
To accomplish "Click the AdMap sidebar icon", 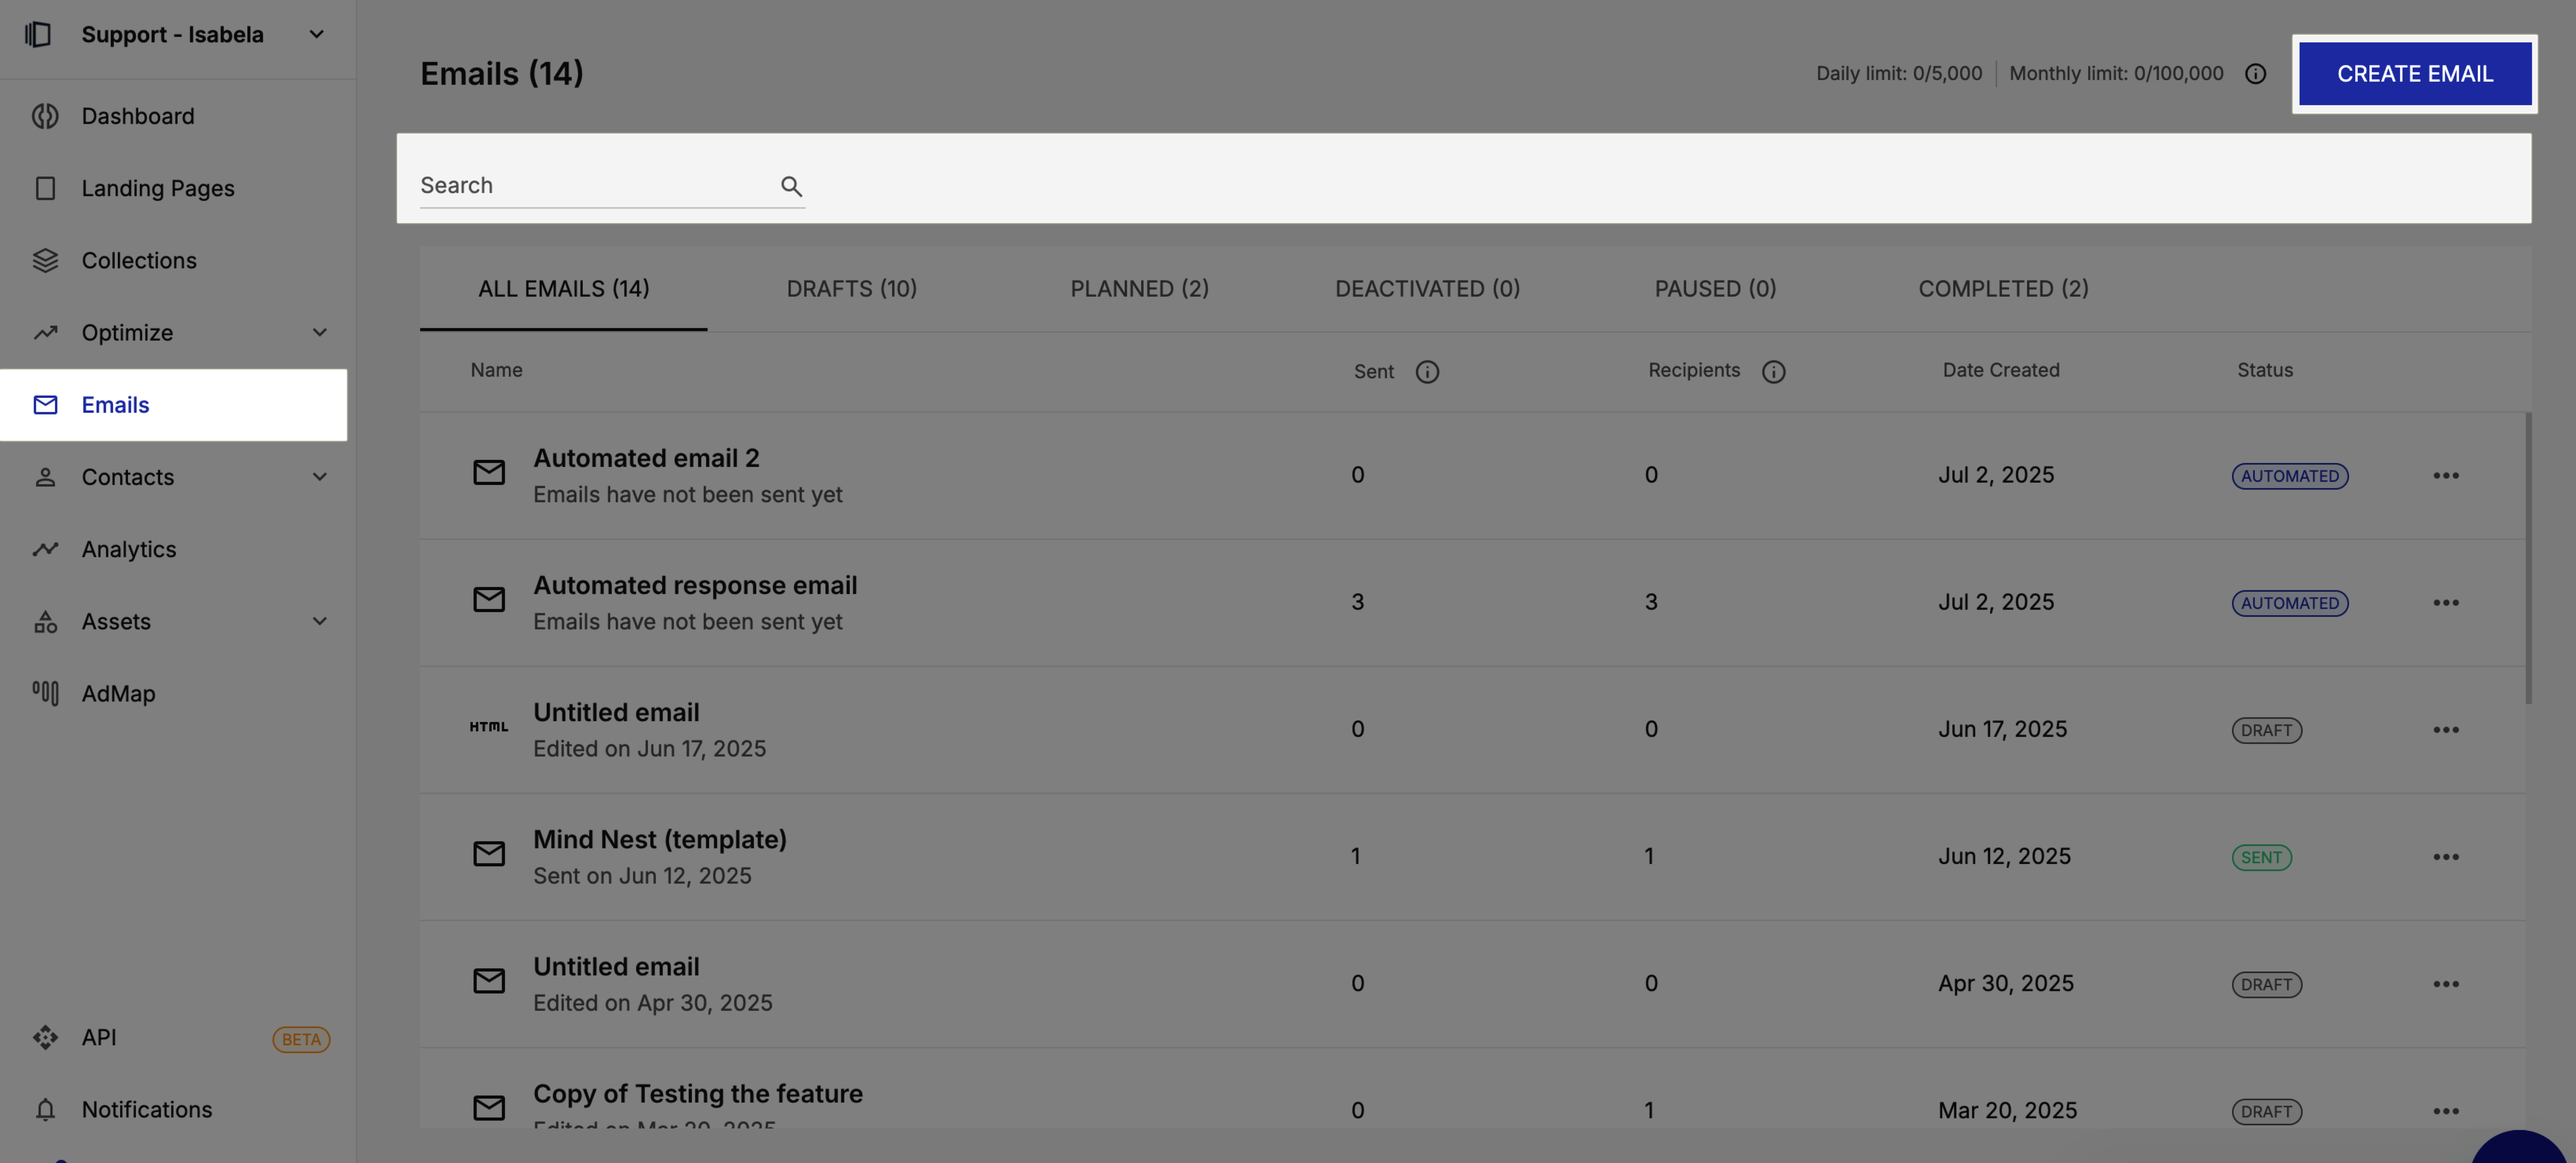I will [x=45, y=693].
